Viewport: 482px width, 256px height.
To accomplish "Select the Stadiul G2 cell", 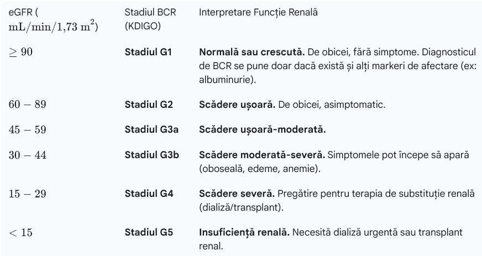I will click(149, 104).
